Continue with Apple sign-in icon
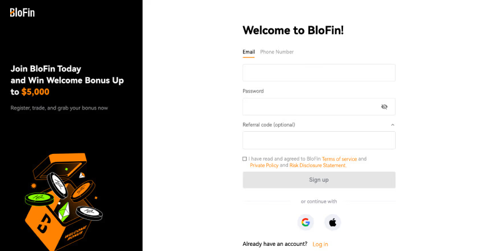Viewport: 493px width, 251px height. [333, 222]
